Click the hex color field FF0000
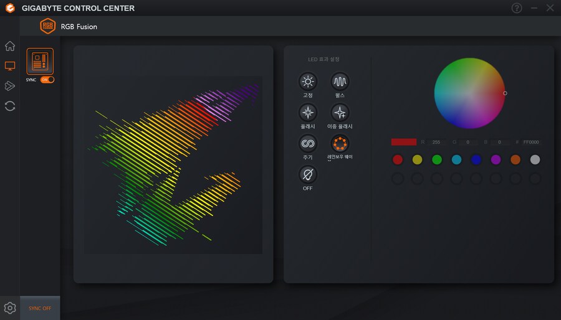Viewport: 561px width, 320px height. click(x=532, y=142)
